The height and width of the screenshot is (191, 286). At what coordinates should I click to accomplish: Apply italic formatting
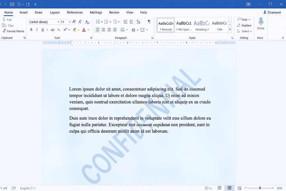37,29
